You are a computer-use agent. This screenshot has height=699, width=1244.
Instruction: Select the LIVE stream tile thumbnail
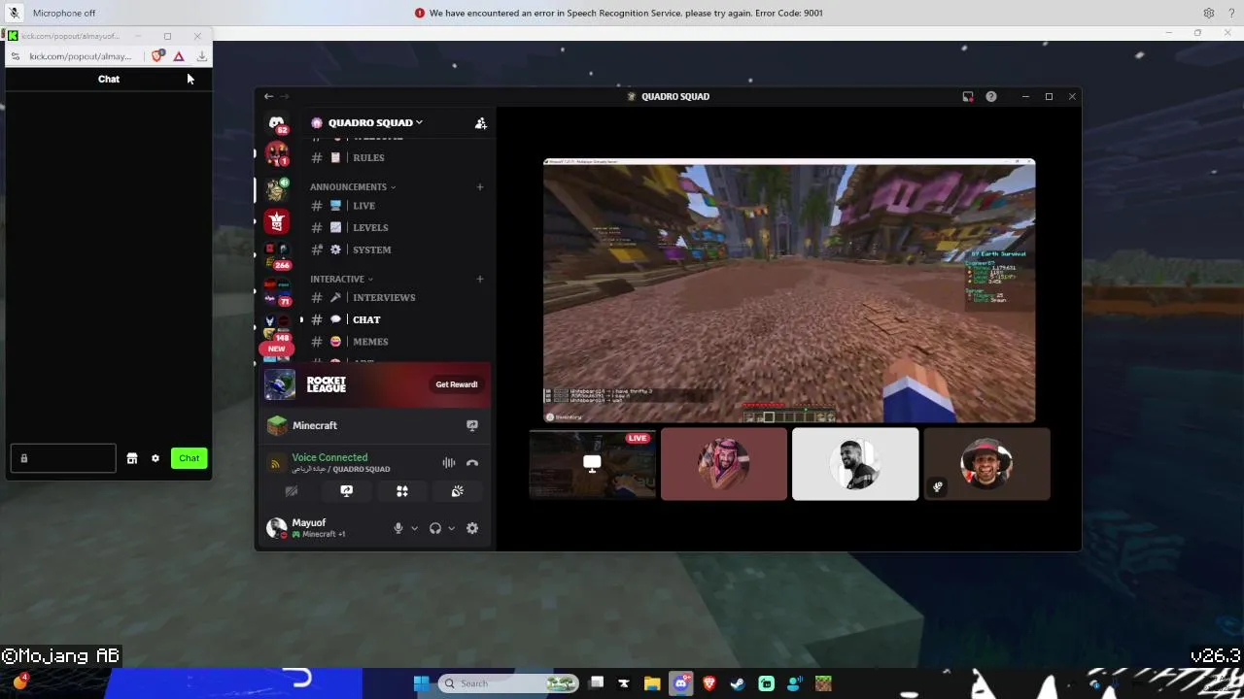(592, 464)
